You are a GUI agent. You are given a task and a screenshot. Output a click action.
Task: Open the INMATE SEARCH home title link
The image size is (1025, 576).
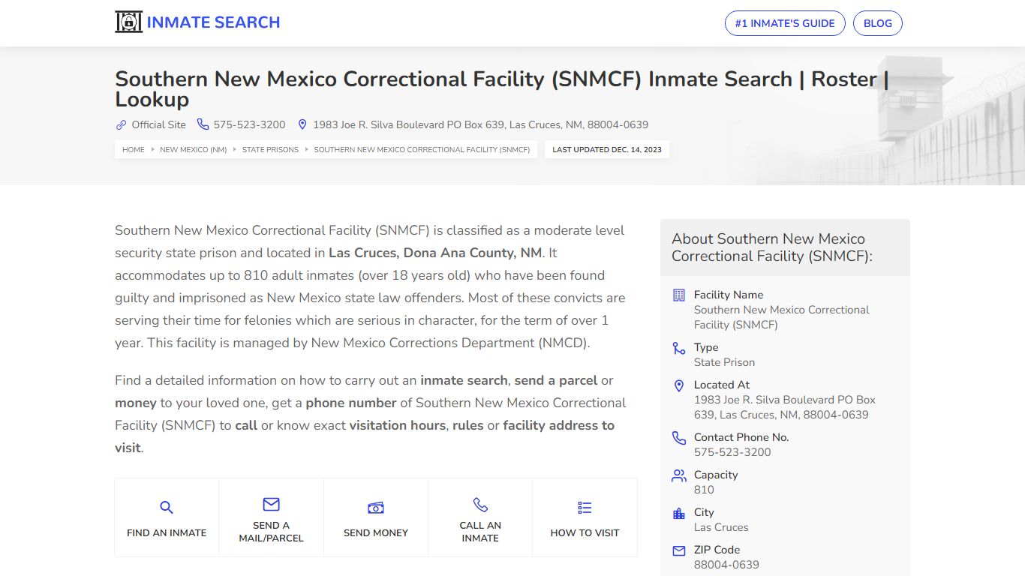[x=213, y=22]
